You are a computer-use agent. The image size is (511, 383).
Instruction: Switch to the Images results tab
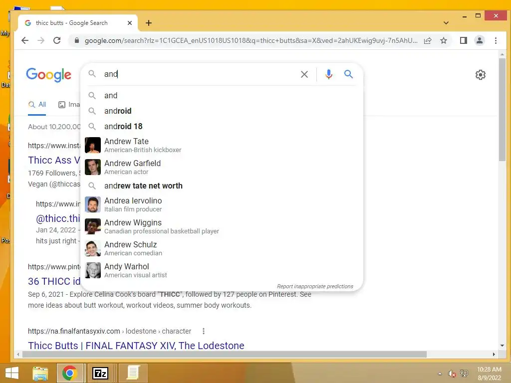69,105
